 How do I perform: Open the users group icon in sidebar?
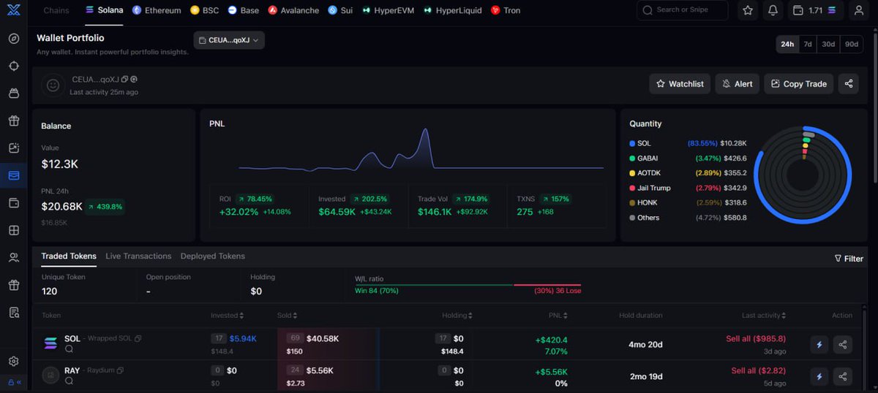click(x=13, y=257)
